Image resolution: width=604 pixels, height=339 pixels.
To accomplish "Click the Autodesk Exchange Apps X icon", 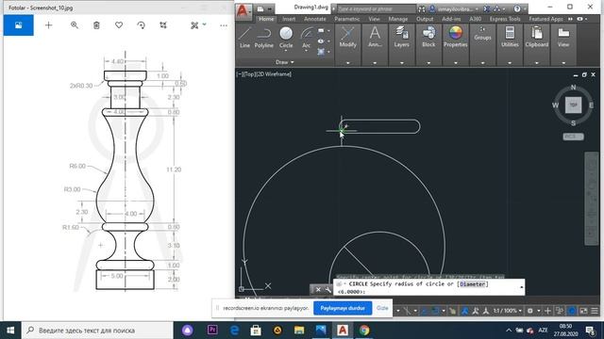I will pyautogui.click(x=487, y=8).
